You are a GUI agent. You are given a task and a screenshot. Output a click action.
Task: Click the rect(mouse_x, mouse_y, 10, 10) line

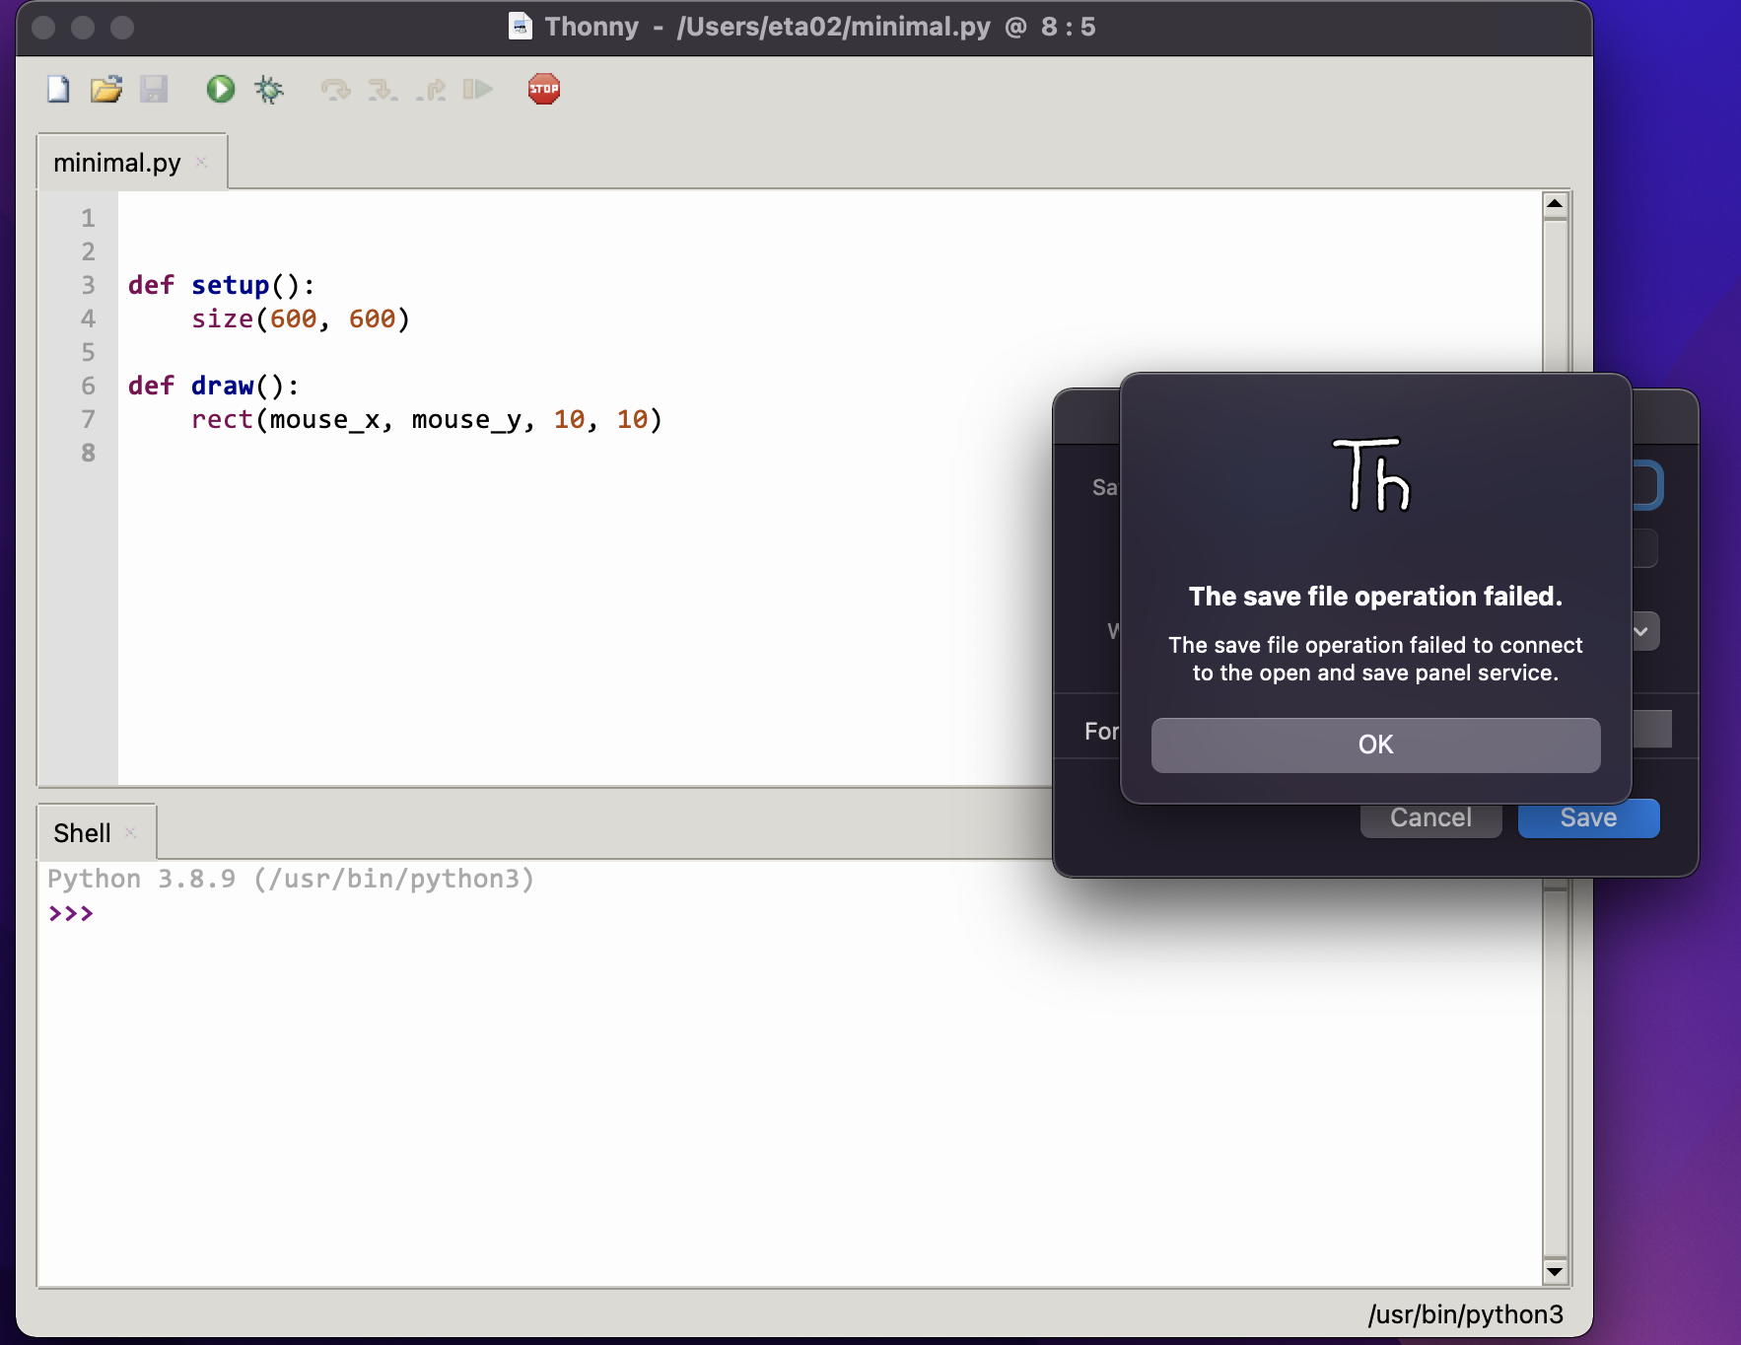[x=427, y=419]
